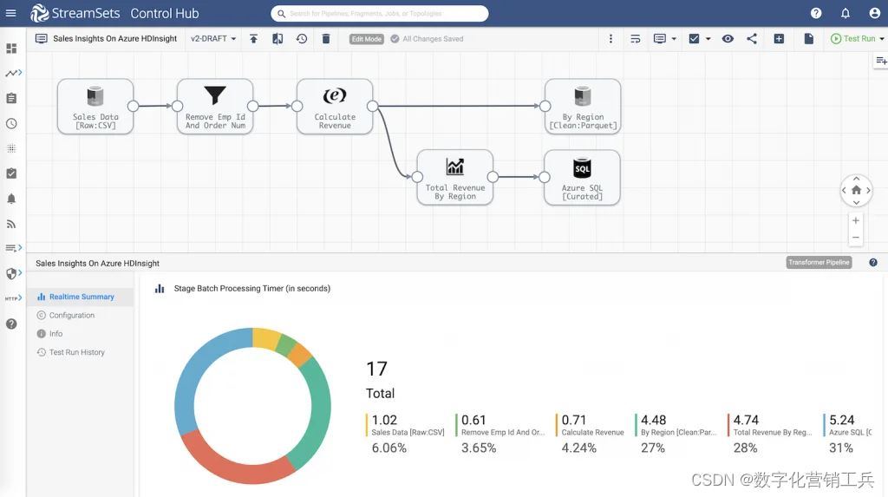Click the red segment of the donut chart
Image resolution: width=888 pixels, height=497 pixels.
coord(234,470)
